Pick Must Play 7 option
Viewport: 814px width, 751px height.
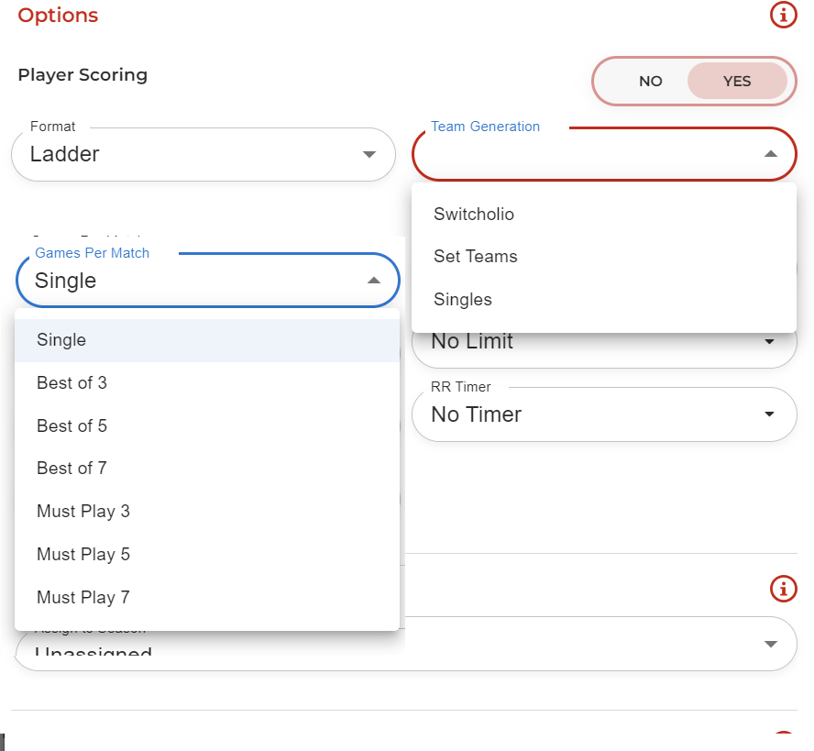coord(83,598)
